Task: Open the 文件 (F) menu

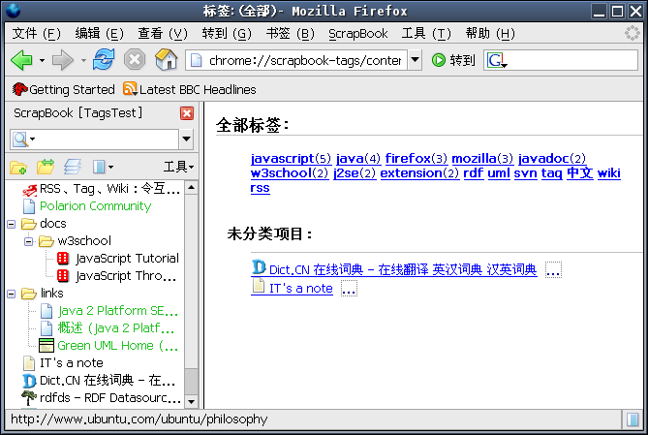Action: coord(37,34)
